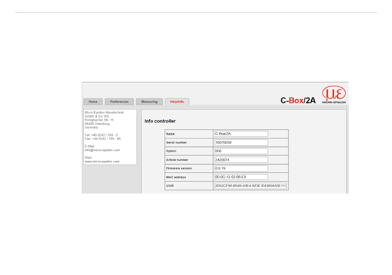This screenshot has height=275, width=392.
Task: Open the www.micro-epsilon.com web link
Action: (x=102, y=162)
